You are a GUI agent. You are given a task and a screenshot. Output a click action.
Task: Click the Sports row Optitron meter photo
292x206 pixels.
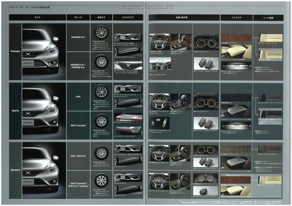click(206, 102)
